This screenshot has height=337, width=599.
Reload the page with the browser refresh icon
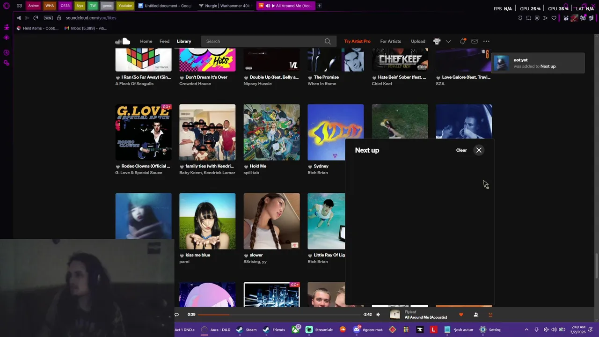tap(36, 18)
